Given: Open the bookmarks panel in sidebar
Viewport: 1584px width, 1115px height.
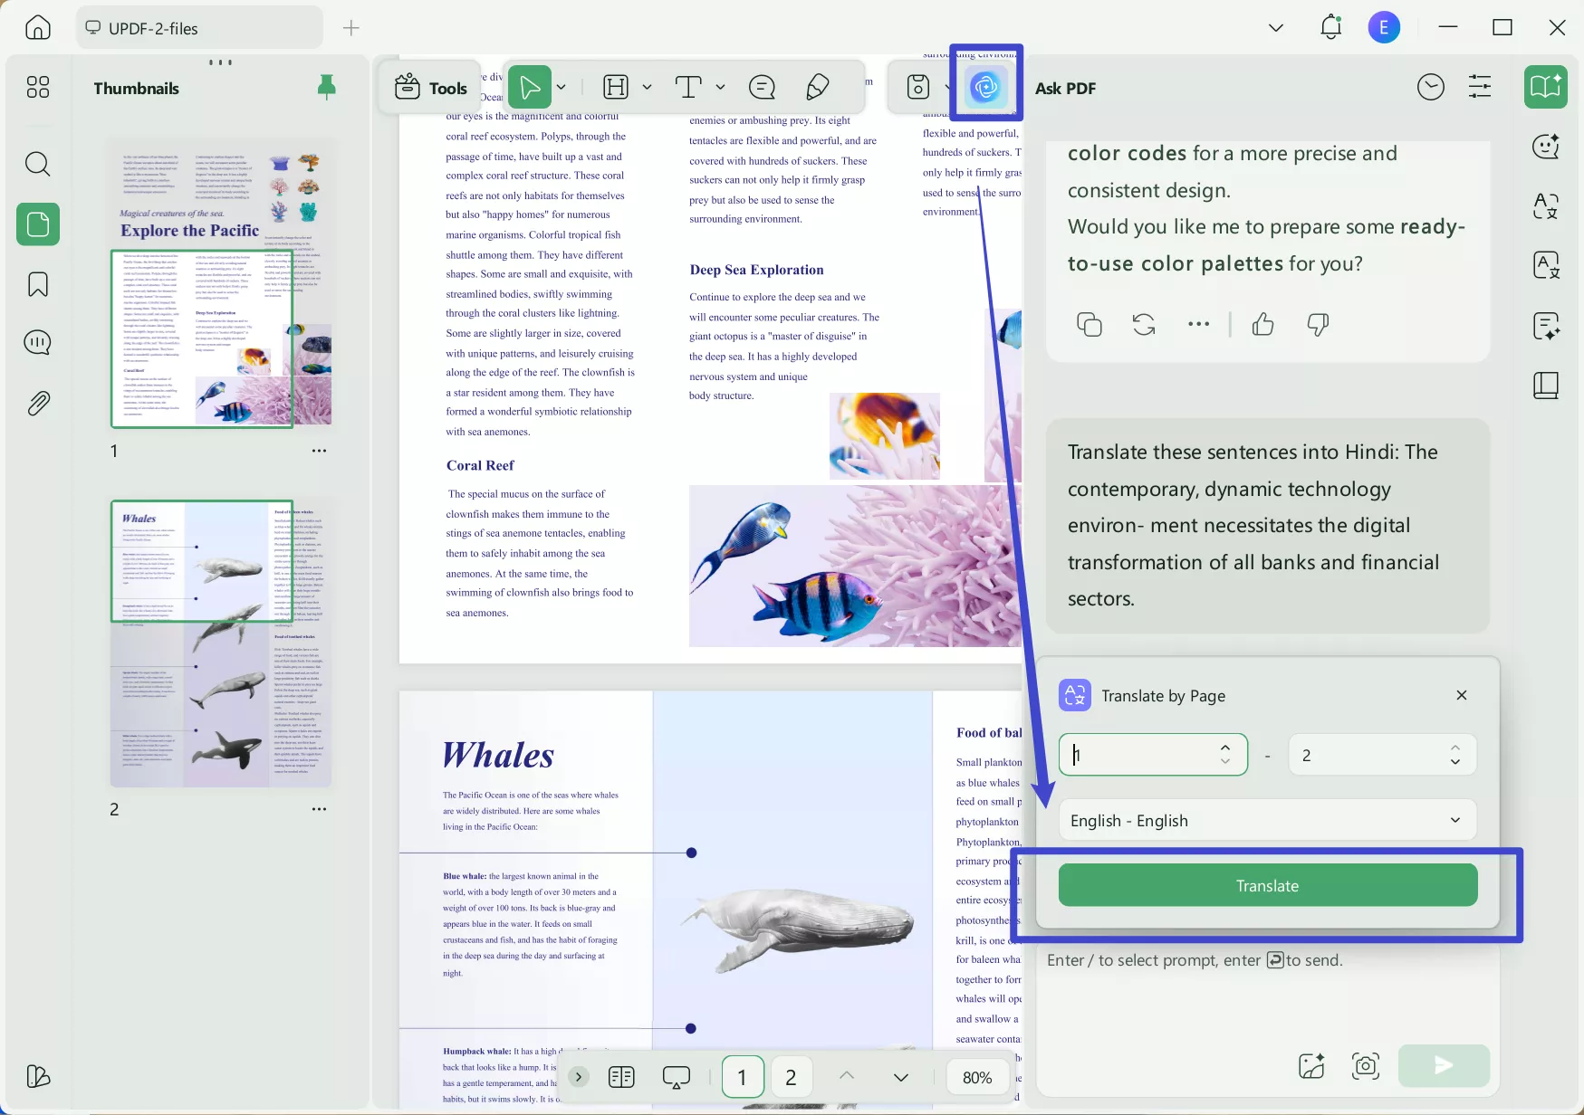Looking at the screenshot, I should tap(38, 284).
